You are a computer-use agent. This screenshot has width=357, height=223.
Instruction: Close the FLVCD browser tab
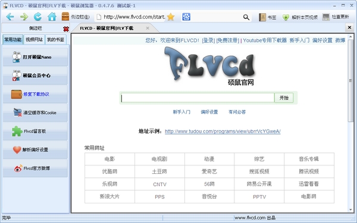coord(148,28)
